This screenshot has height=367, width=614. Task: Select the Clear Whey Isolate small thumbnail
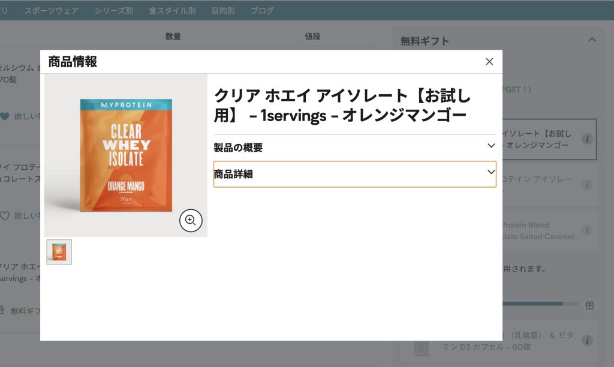point(59,252)
